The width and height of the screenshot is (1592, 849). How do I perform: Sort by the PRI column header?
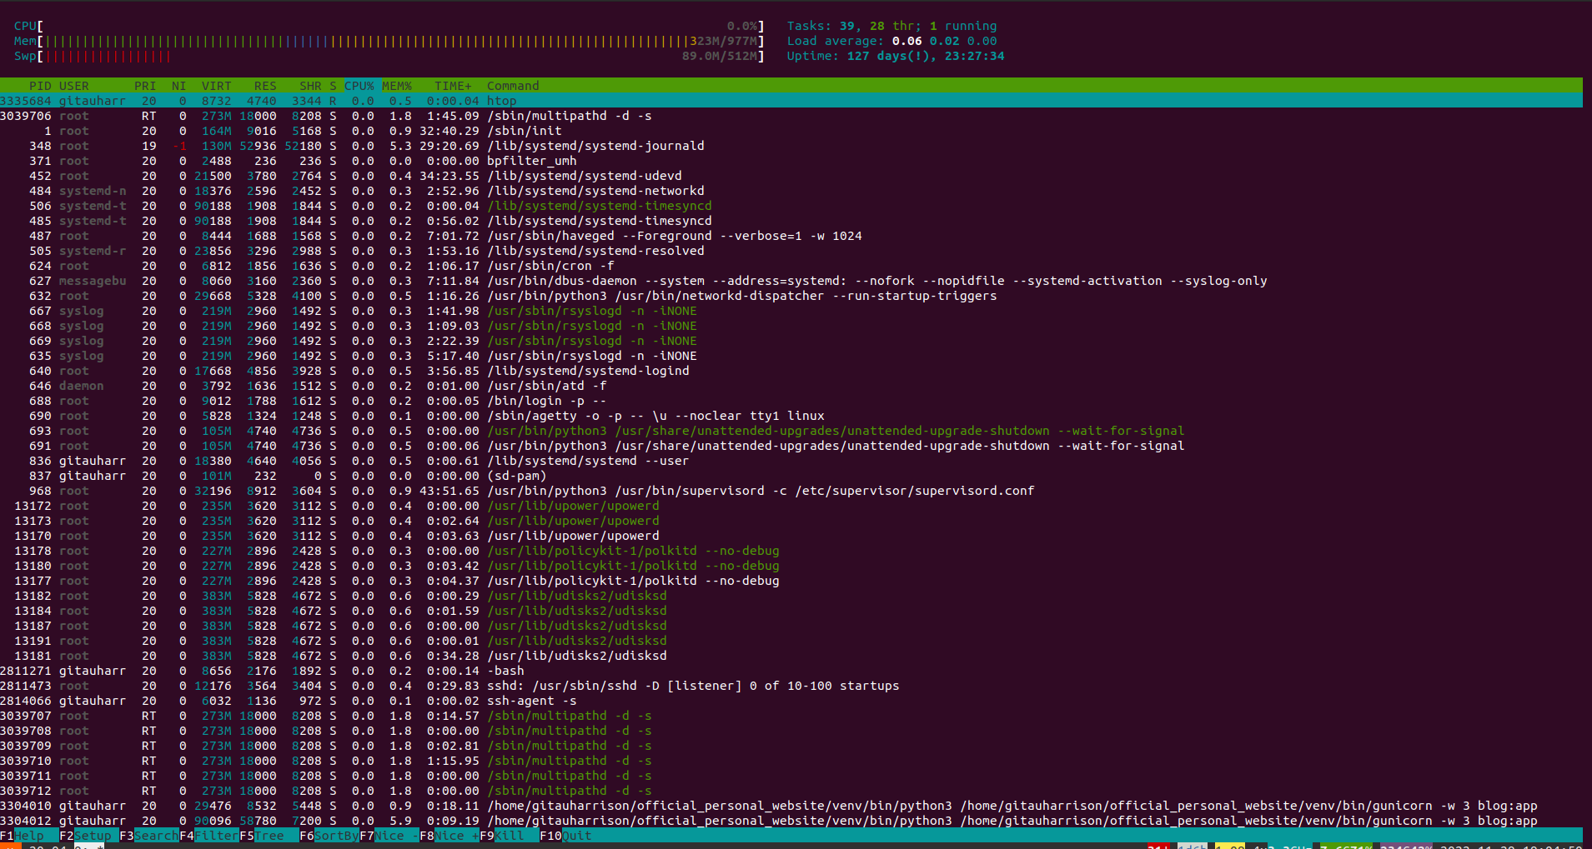(145, 86)
